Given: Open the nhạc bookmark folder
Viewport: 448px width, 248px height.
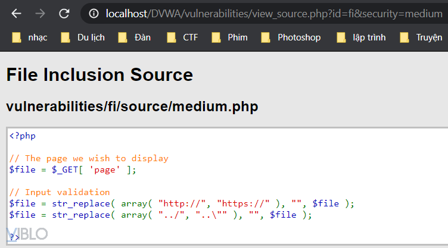Looking at the screenshot, I should pyautogui.click(x=29, y=37).
